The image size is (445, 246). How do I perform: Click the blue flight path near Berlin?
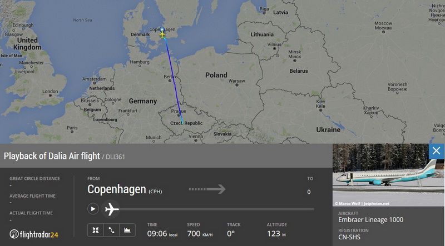coord(172,77)
